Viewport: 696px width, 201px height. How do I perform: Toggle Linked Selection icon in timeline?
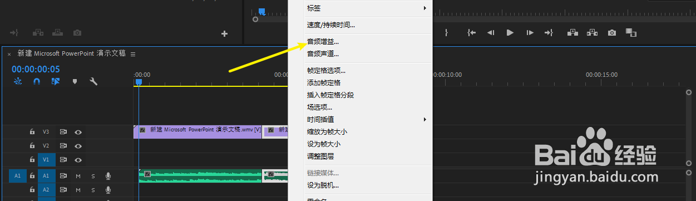[55, 81]
